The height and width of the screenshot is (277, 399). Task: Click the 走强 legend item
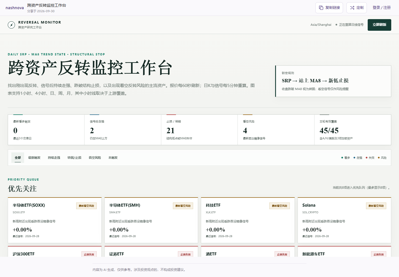358,158
